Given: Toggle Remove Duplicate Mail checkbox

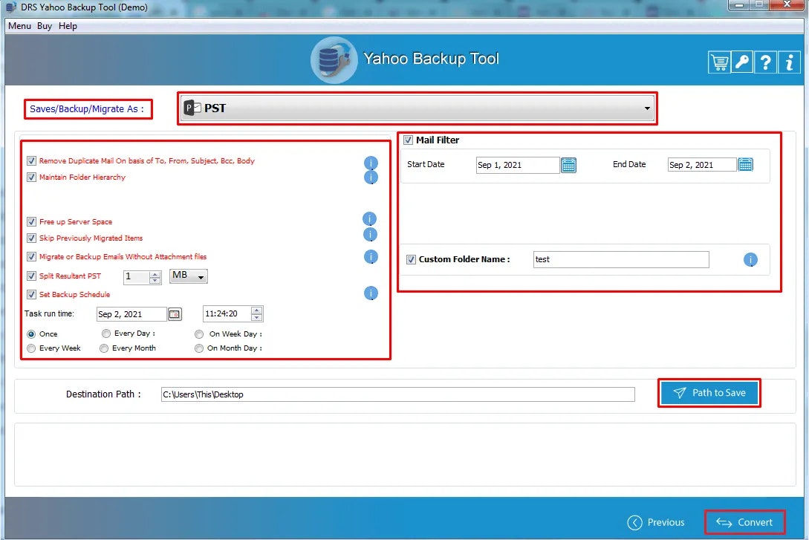Looking at the screenshot, I should pyautogui.click(x=31, y=161).
